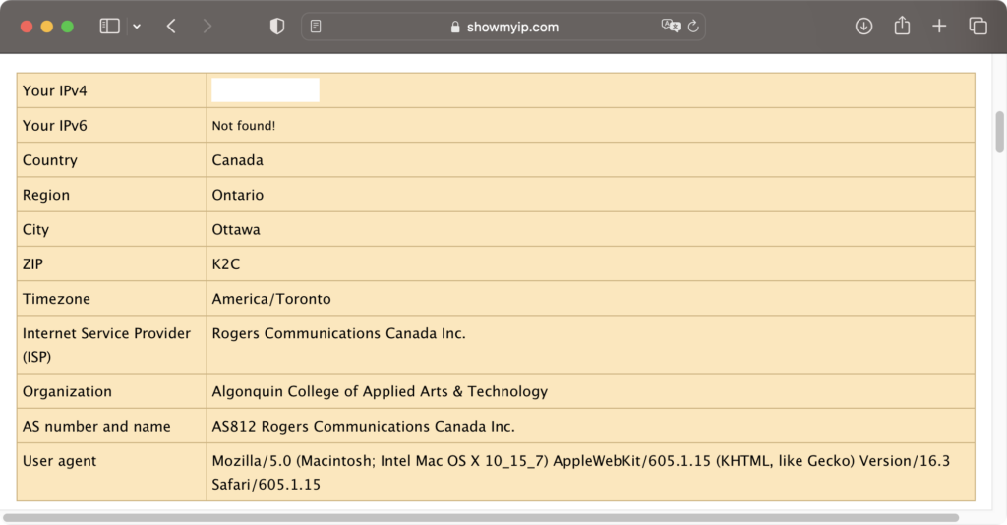Click the 'Your IPv6' label
This screenshot has width=1007, height=525.
[x=55, y=125]
